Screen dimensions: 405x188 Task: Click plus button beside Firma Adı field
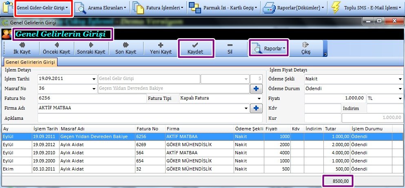tap(257, 108)
